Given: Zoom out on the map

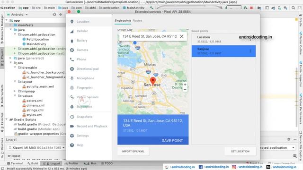Looking at the screenshot, I should [x=185, y=90].
